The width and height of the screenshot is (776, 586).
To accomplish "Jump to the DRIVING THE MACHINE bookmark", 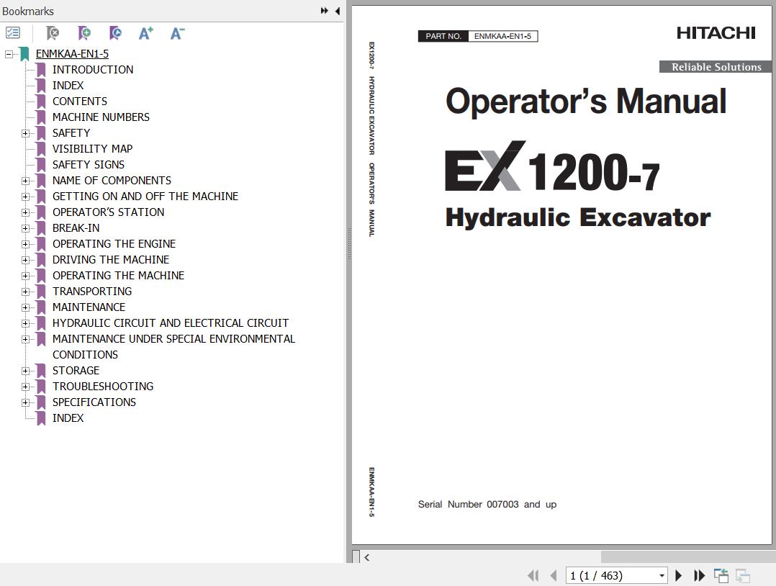I will pyautogui.click(x=111, y=260).
